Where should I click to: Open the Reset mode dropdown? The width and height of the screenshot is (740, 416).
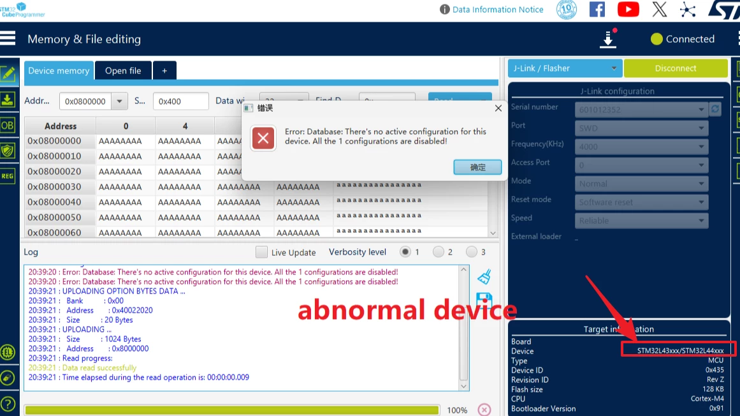641,202
